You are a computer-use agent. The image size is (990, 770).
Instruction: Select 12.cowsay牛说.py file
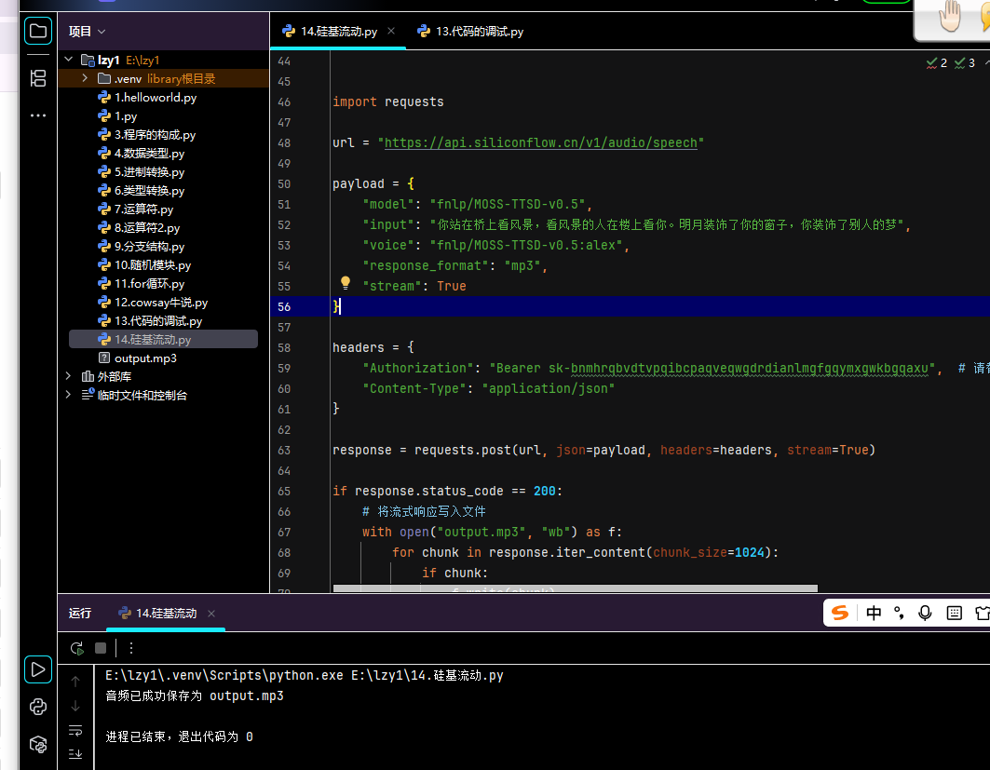pyautogui.click(x=161, y=303)
